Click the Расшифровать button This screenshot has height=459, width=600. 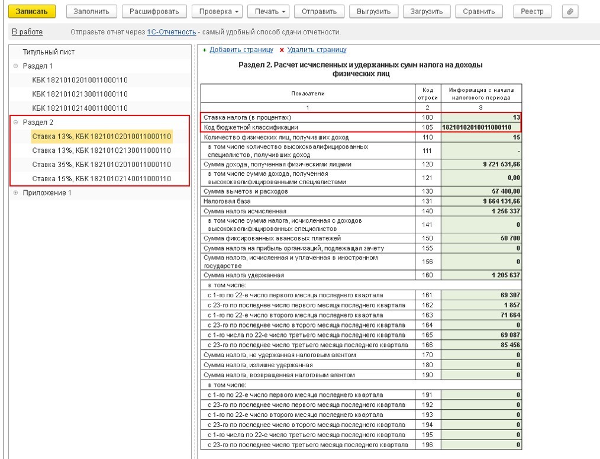(x=154, y=11)
